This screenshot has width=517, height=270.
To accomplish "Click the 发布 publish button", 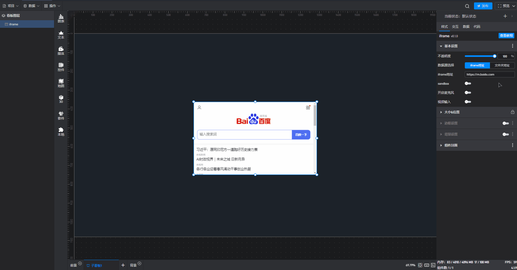I will coord(483,6).
